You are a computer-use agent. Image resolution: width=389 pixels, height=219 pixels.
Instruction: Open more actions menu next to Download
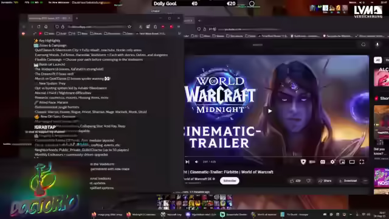click(x=365, y=181)
